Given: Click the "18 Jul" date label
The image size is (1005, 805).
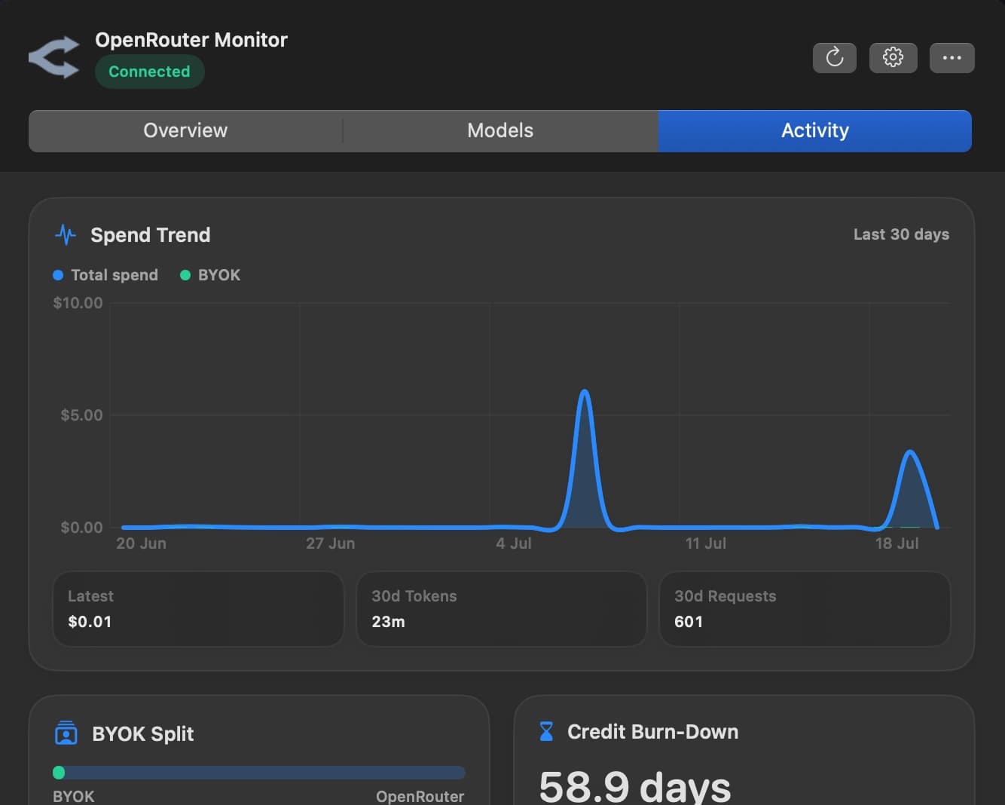Looking at the screenshot, I should tap(897, 543).
